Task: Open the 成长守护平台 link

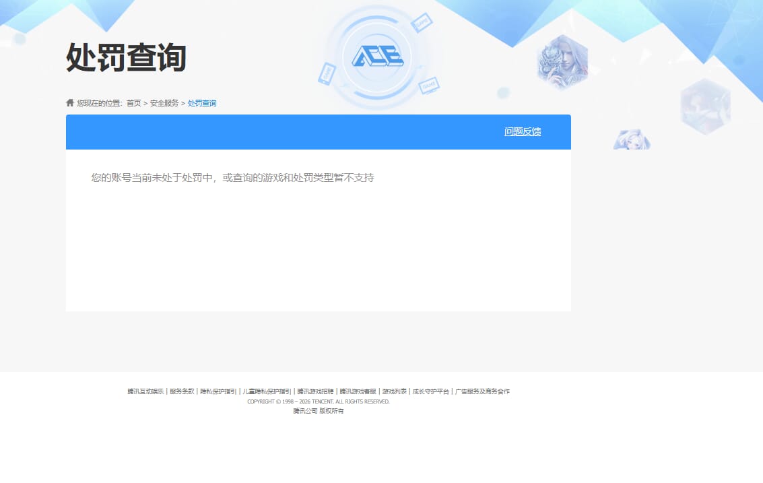Action: coord(430,391)
